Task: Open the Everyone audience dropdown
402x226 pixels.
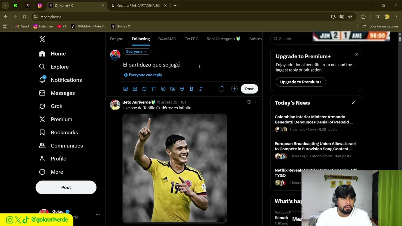Action: point(137,51)
